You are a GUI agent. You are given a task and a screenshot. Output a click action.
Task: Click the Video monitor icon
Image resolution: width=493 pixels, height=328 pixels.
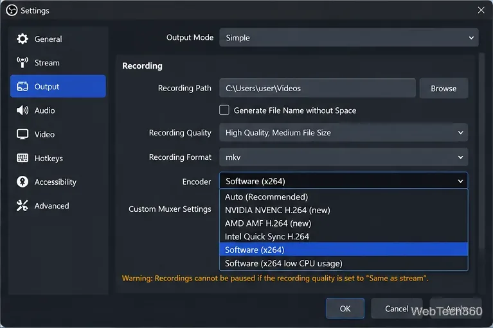[22, 134]
